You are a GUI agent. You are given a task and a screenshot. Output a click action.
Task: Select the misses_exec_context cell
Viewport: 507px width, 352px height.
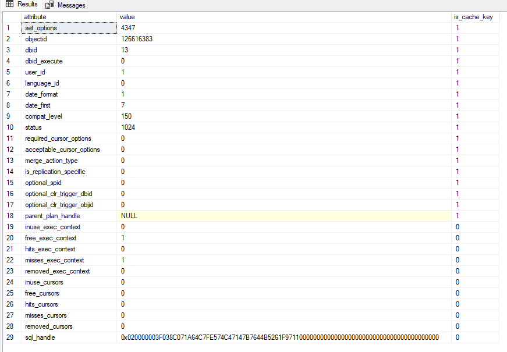(69, 260)
